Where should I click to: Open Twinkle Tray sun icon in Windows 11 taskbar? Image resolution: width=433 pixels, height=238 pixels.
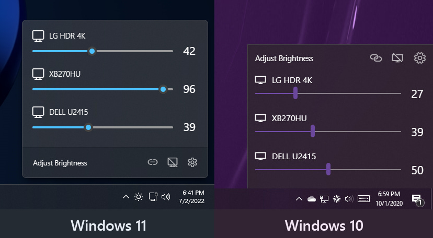[139, 197]
